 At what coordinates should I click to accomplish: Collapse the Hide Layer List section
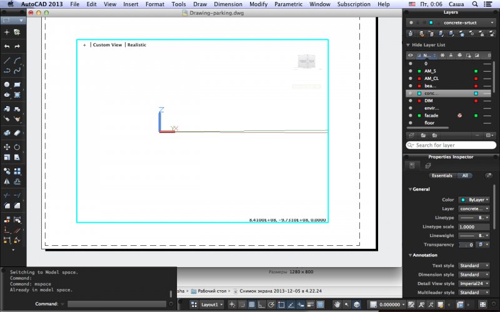408,45
